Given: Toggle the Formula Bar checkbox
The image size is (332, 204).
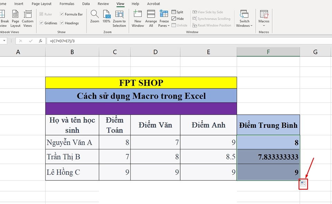Looking at the screenshot, I should coord(62,14).
